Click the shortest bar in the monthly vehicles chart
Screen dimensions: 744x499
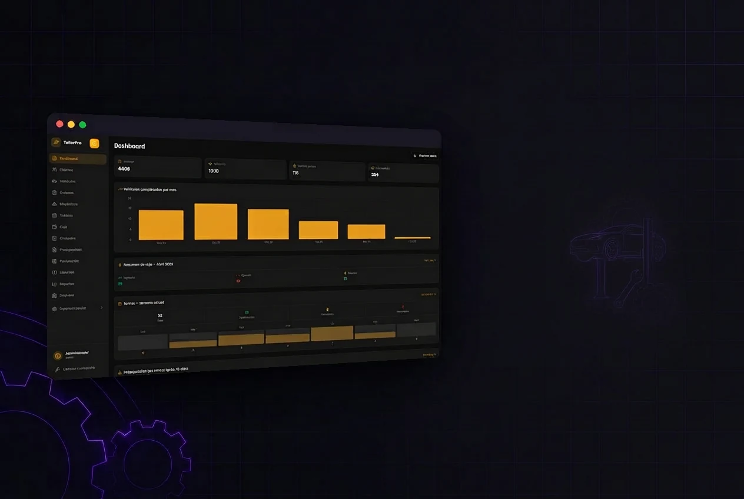[413, 238]
